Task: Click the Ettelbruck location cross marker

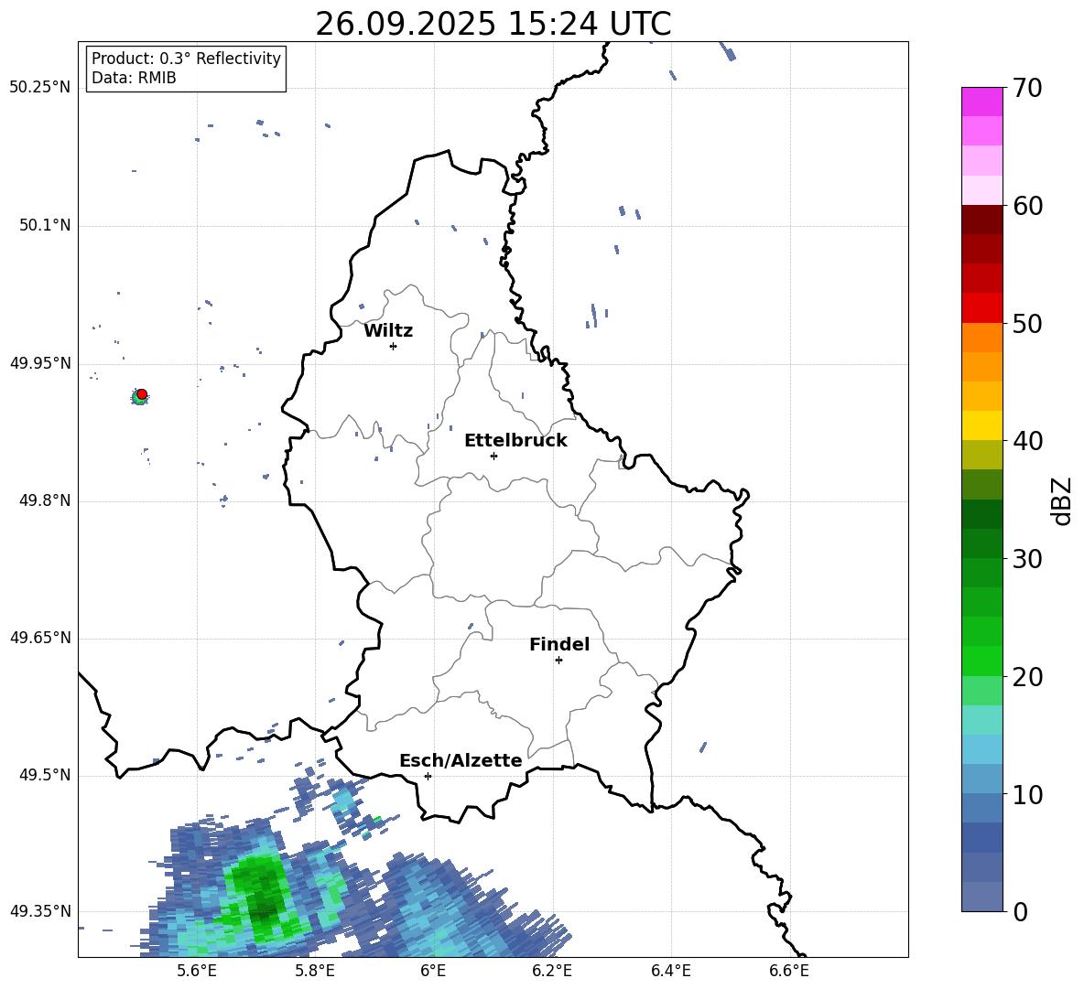Action: 493,456
